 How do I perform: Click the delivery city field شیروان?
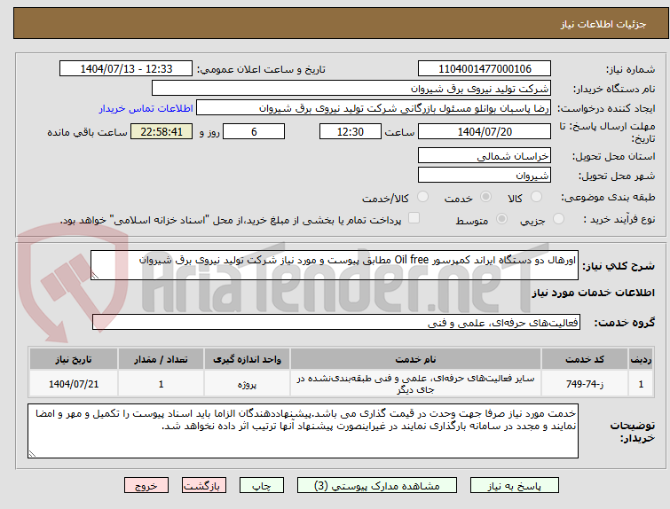pyautogui.click(x=485, y=175)
